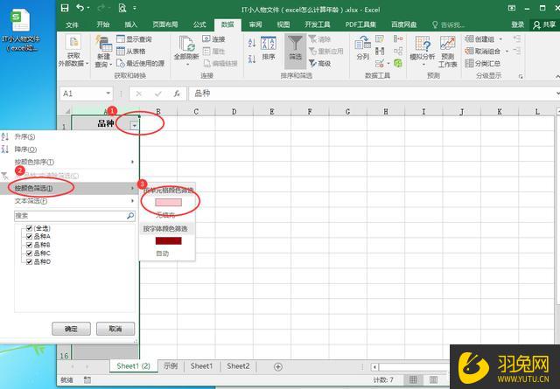Image resolution: width=560 pixels, height=389 pixels.
Task: Click 显示查询 (Show Queries) in ribbon
Action: pyautogui.click(x=134, y=38)
